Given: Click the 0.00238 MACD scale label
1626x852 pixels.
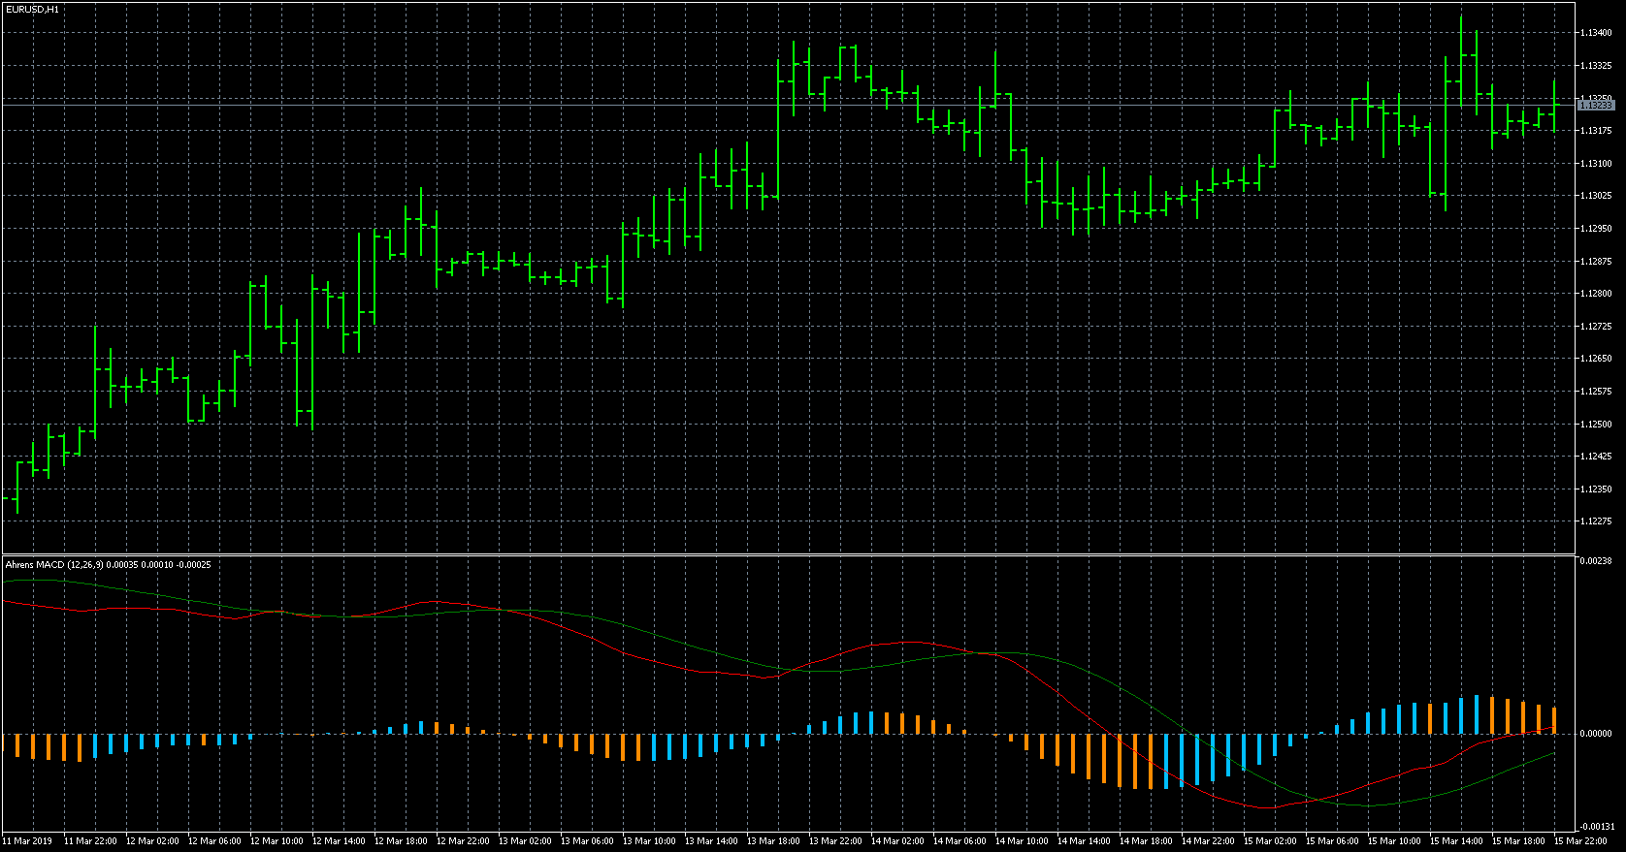Looking at the screenshot, I should [x=1596, y=561].
